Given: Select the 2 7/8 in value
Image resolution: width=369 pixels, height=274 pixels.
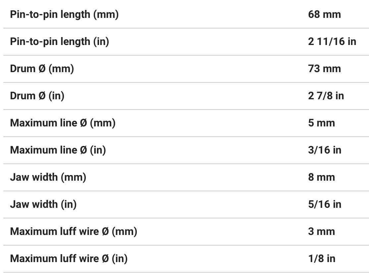Looking at the screenshot, I should coord(326,96).
